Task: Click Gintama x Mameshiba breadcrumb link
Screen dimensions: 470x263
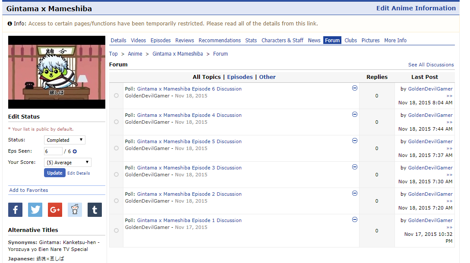Action: point(178,54)
